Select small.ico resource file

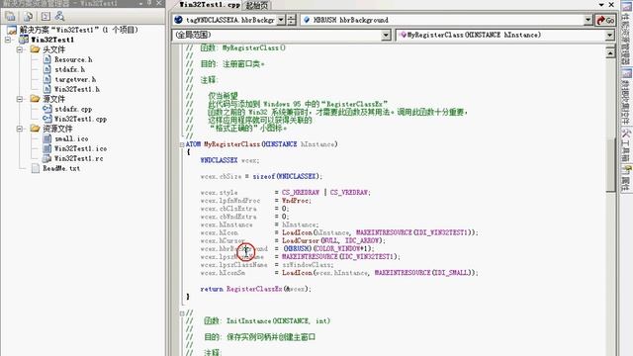click(x=71, y=138)
